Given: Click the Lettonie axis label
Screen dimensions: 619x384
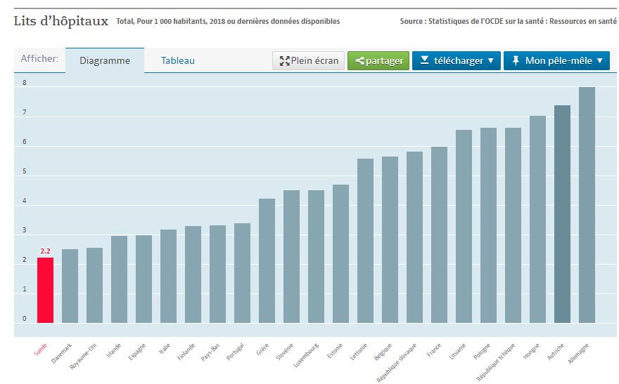Looking at the screenshot, I should coord(359,352).
